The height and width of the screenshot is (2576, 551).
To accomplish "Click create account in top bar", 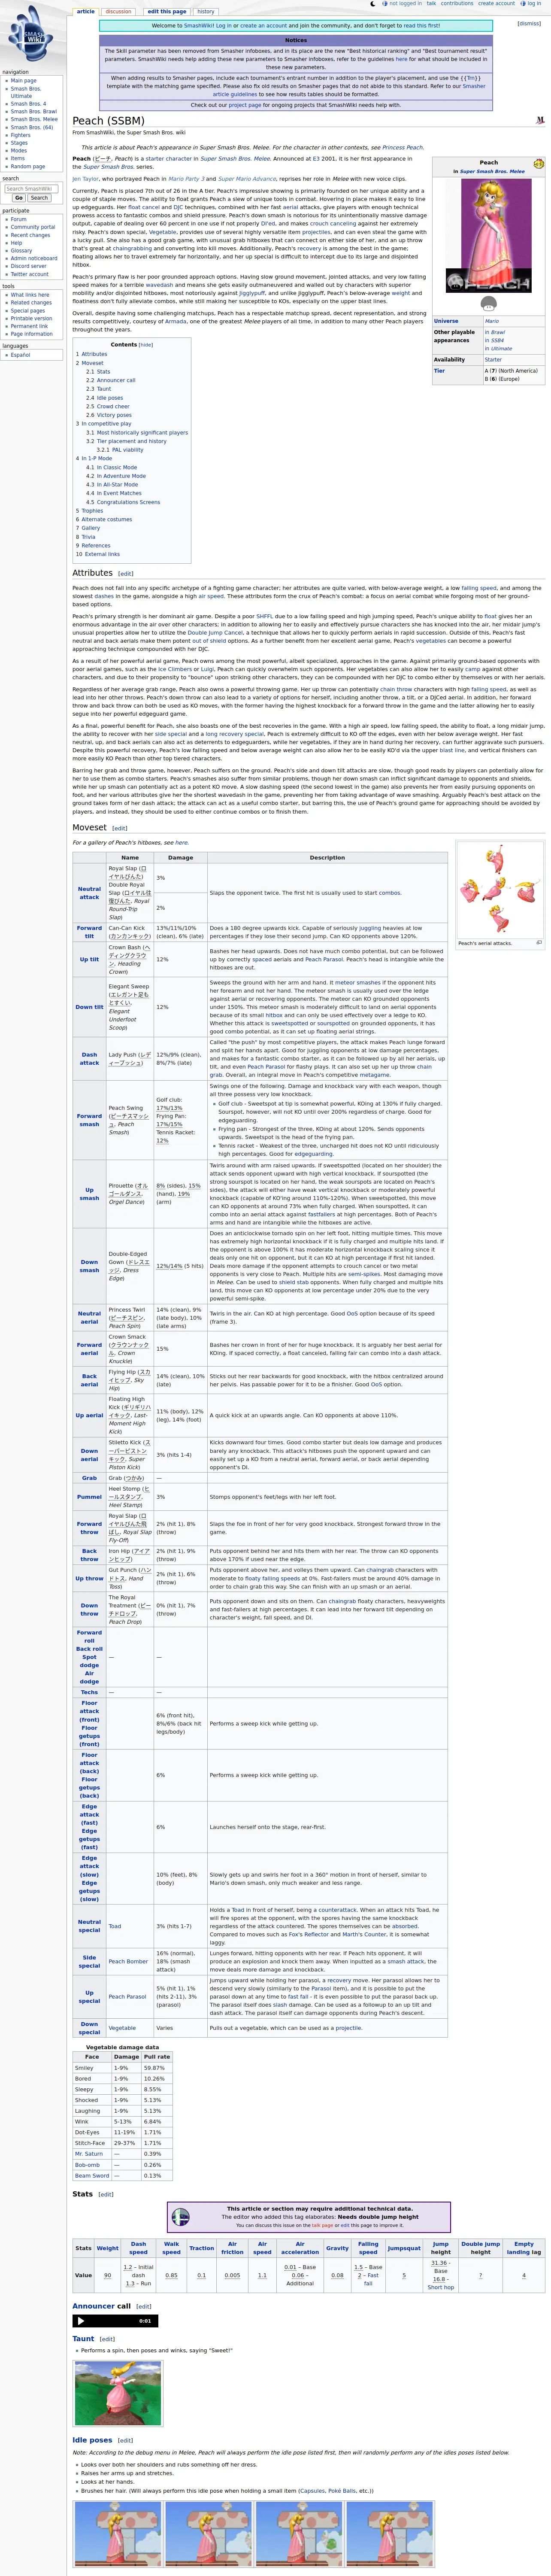I will [496, 3].
